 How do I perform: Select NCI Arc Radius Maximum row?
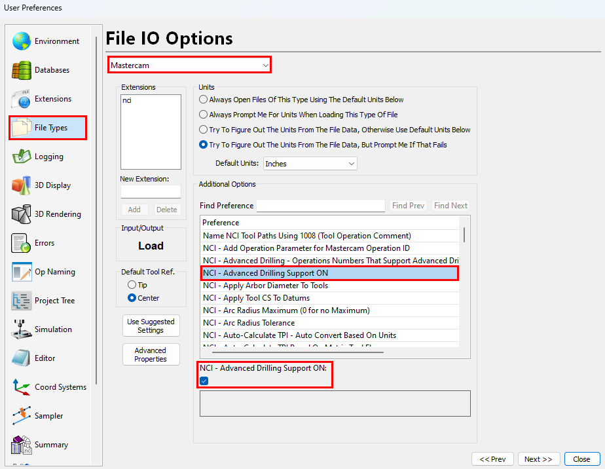[330, 310]
